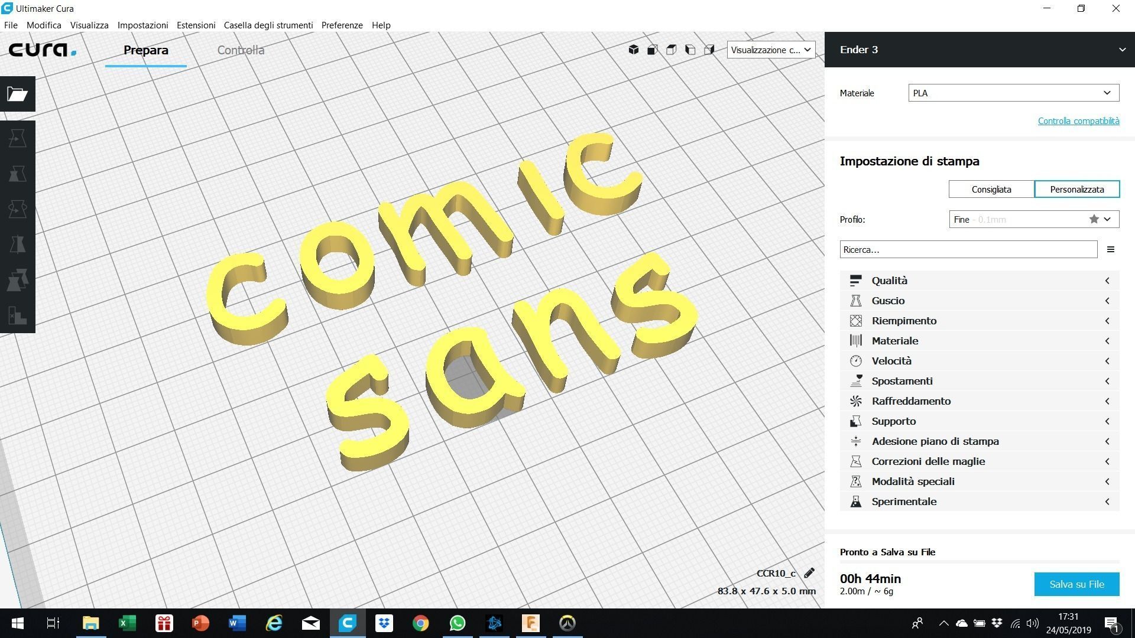Click the Supporto category icon
Screen dimensions: 1135x638
(855, 421)
